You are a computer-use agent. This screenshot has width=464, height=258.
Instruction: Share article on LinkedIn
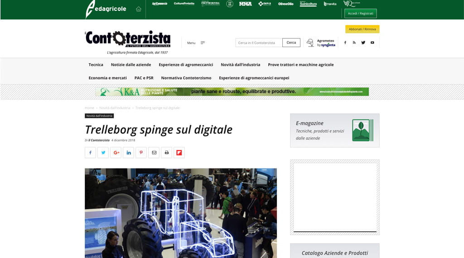point(128,153)
